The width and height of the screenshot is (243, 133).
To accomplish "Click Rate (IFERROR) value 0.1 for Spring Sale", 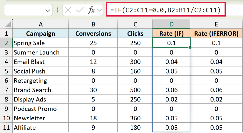I will [x=216, y=43].
